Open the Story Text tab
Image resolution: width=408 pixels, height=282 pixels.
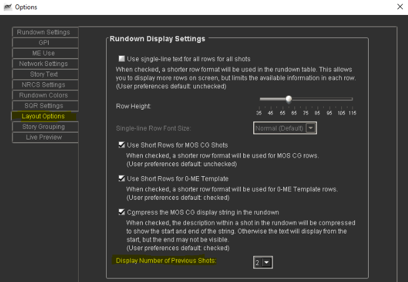click(x=44, y=74)
